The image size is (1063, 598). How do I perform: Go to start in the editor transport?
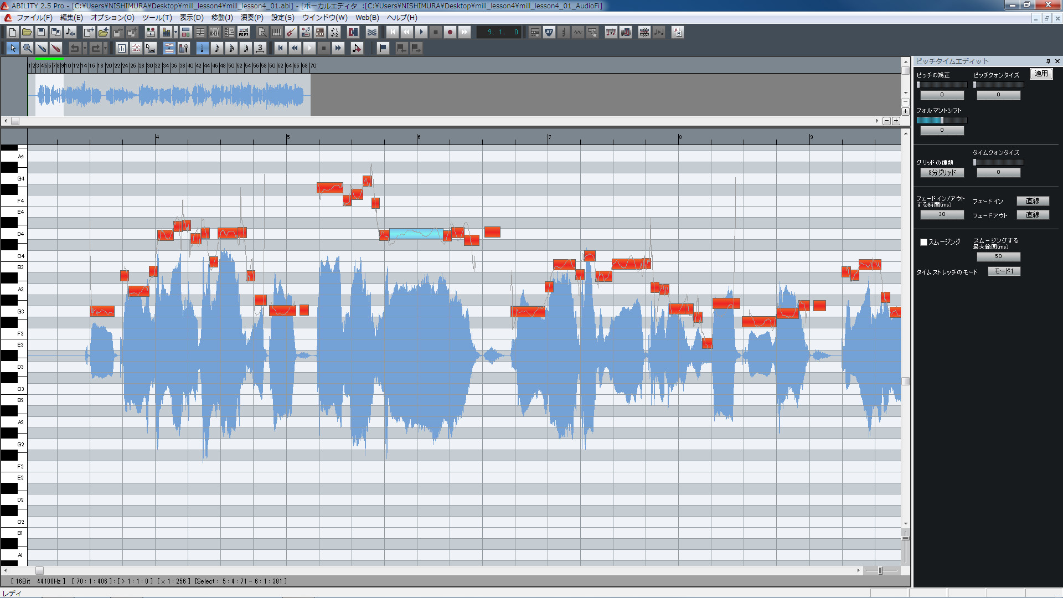[x=281, y=48]
